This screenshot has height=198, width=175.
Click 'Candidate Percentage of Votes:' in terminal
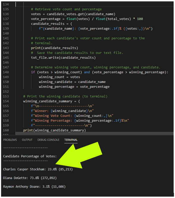pos(30,156)
